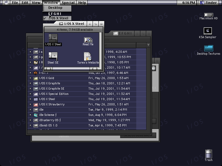The height and width of the screenshot is (166, 222).
Task: Open the Apple menu
Action: (6, 3)
